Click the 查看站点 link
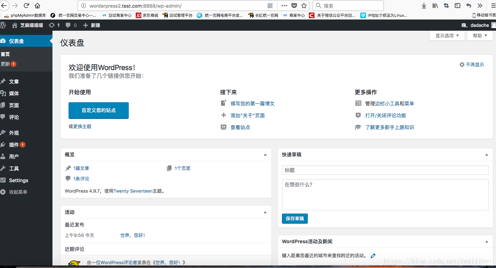This screenshot has width=496, height=268. (x=240, y=127)
